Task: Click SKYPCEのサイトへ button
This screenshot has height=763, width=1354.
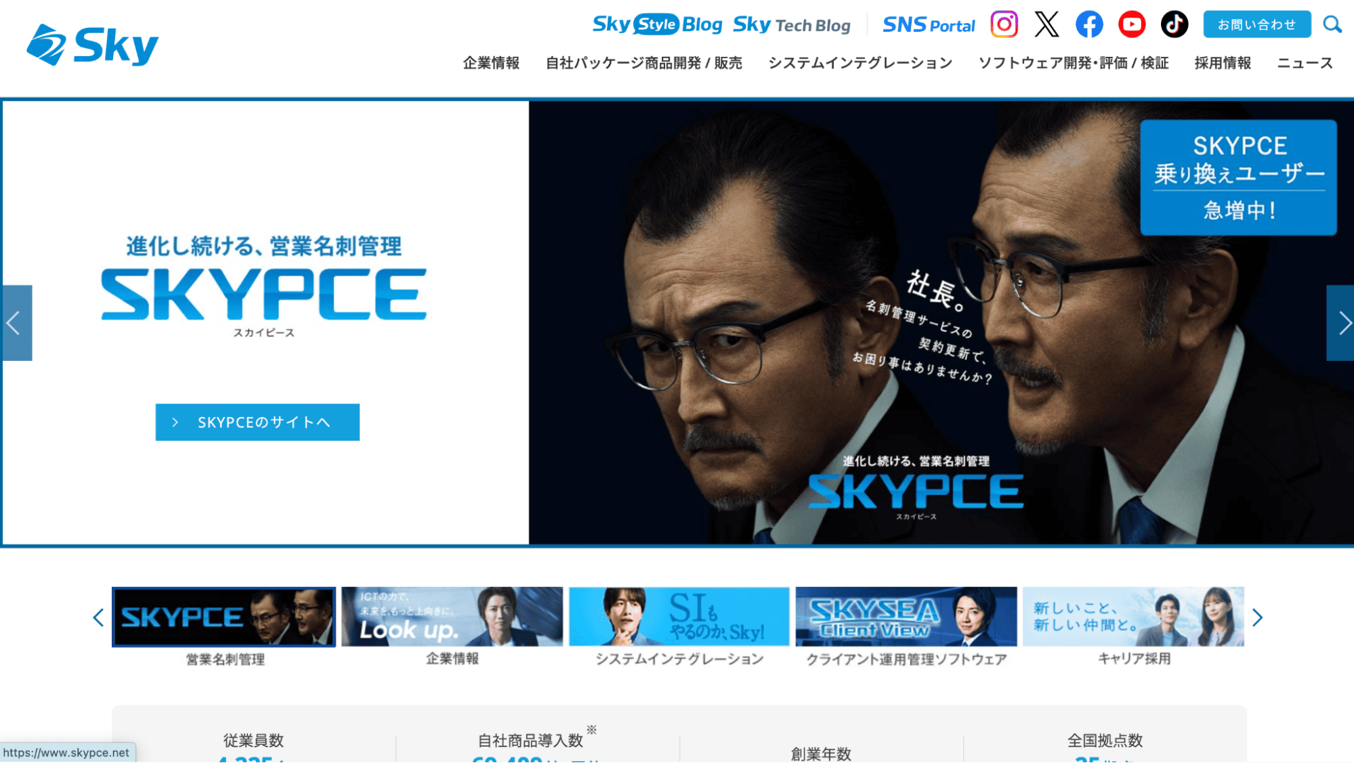Action: click(x=257, y=422)
